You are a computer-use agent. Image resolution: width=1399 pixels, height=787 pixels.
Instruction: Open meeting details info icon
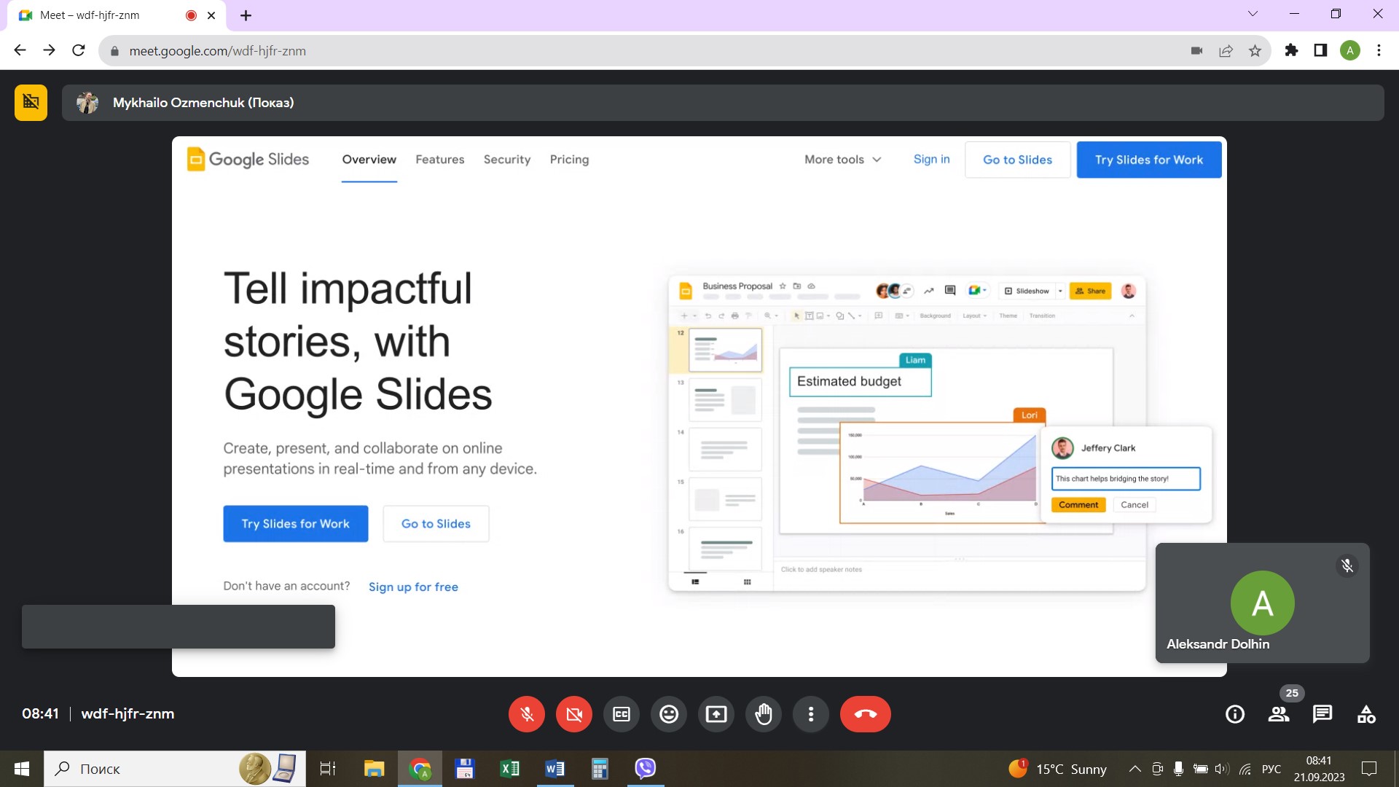click(1235, 714)
